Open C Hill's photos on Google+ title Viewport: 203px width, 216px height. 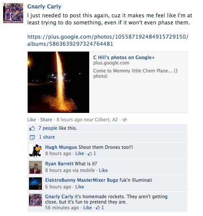point(124,57)
